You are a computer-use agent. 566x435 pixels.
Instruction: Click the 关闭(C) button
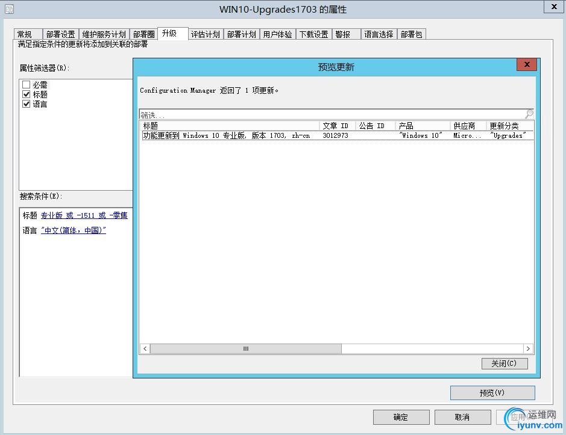point(505,363)
